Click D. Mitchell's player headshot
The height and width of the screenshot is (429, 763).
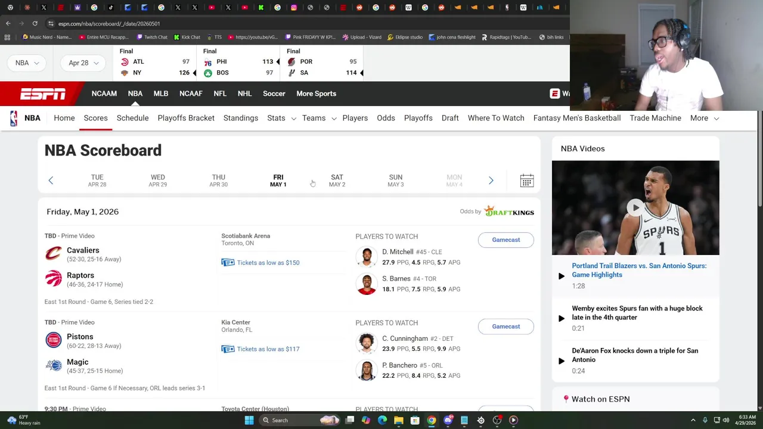(x=367, y=257)
